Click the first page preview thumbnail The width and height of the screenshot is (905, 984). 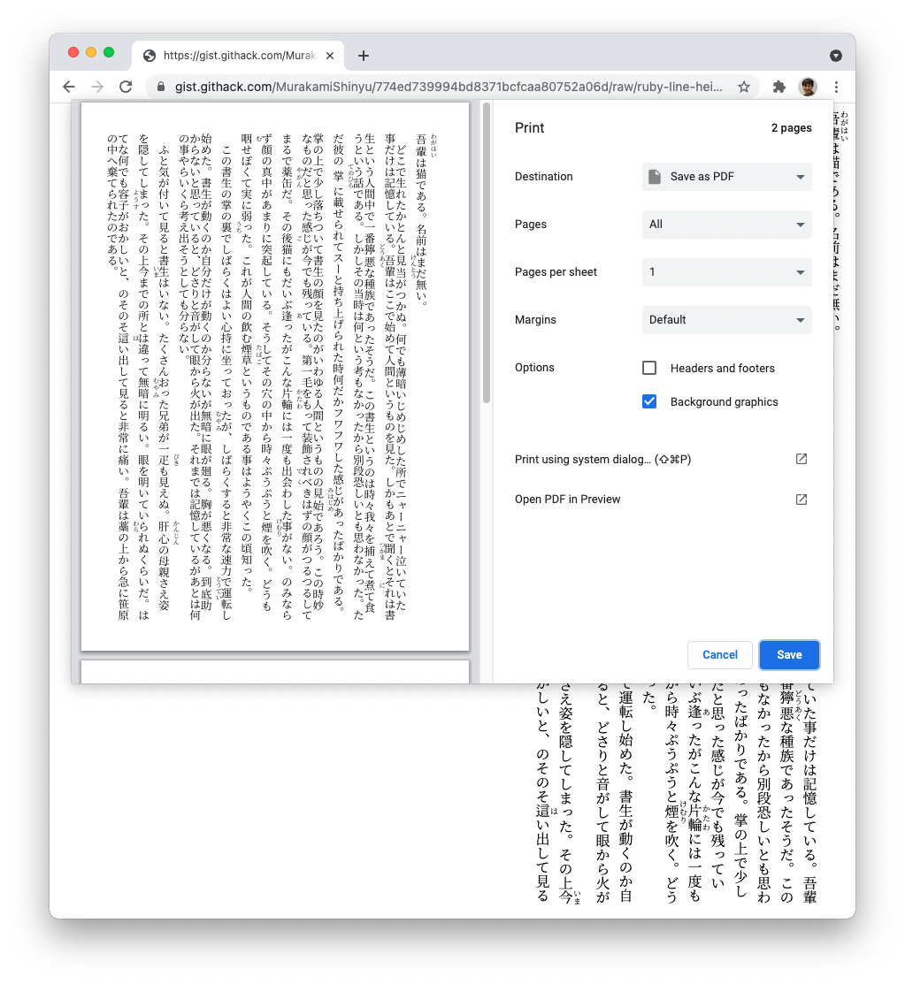click(275, 377)
